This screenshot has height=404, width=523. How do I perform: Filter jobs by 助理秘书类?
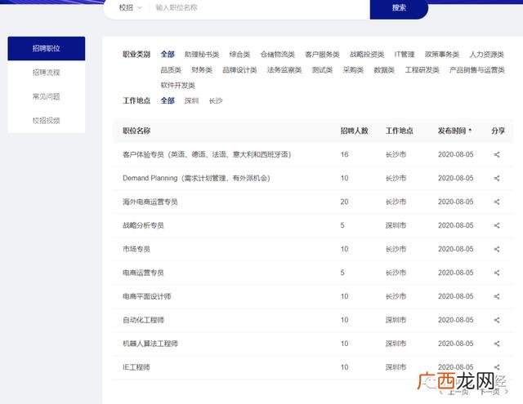click(202, 55)
